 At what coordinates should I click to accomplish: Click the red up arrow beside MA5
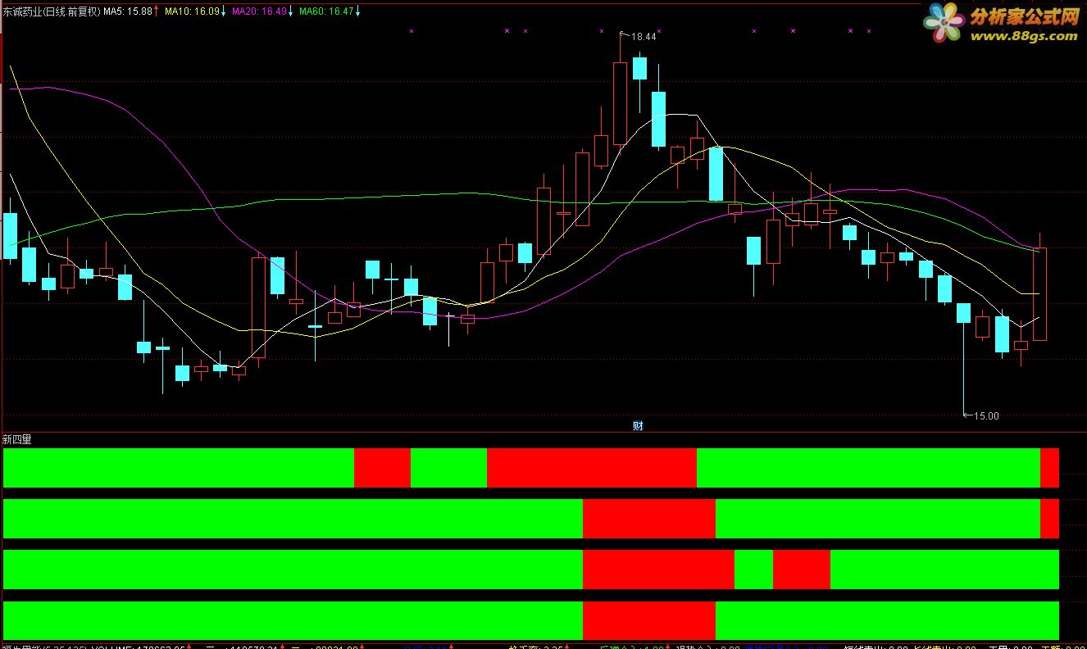click(x=157, y=11)
